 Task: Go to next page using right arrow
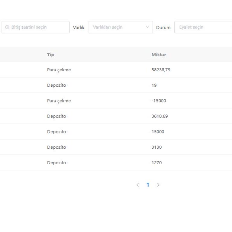(x=158, y=185)
